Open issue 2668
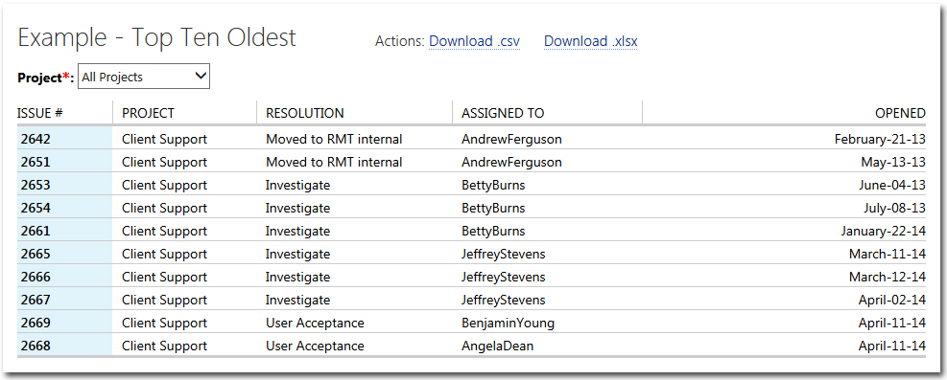947x380 pixels. tap(36, 346)
